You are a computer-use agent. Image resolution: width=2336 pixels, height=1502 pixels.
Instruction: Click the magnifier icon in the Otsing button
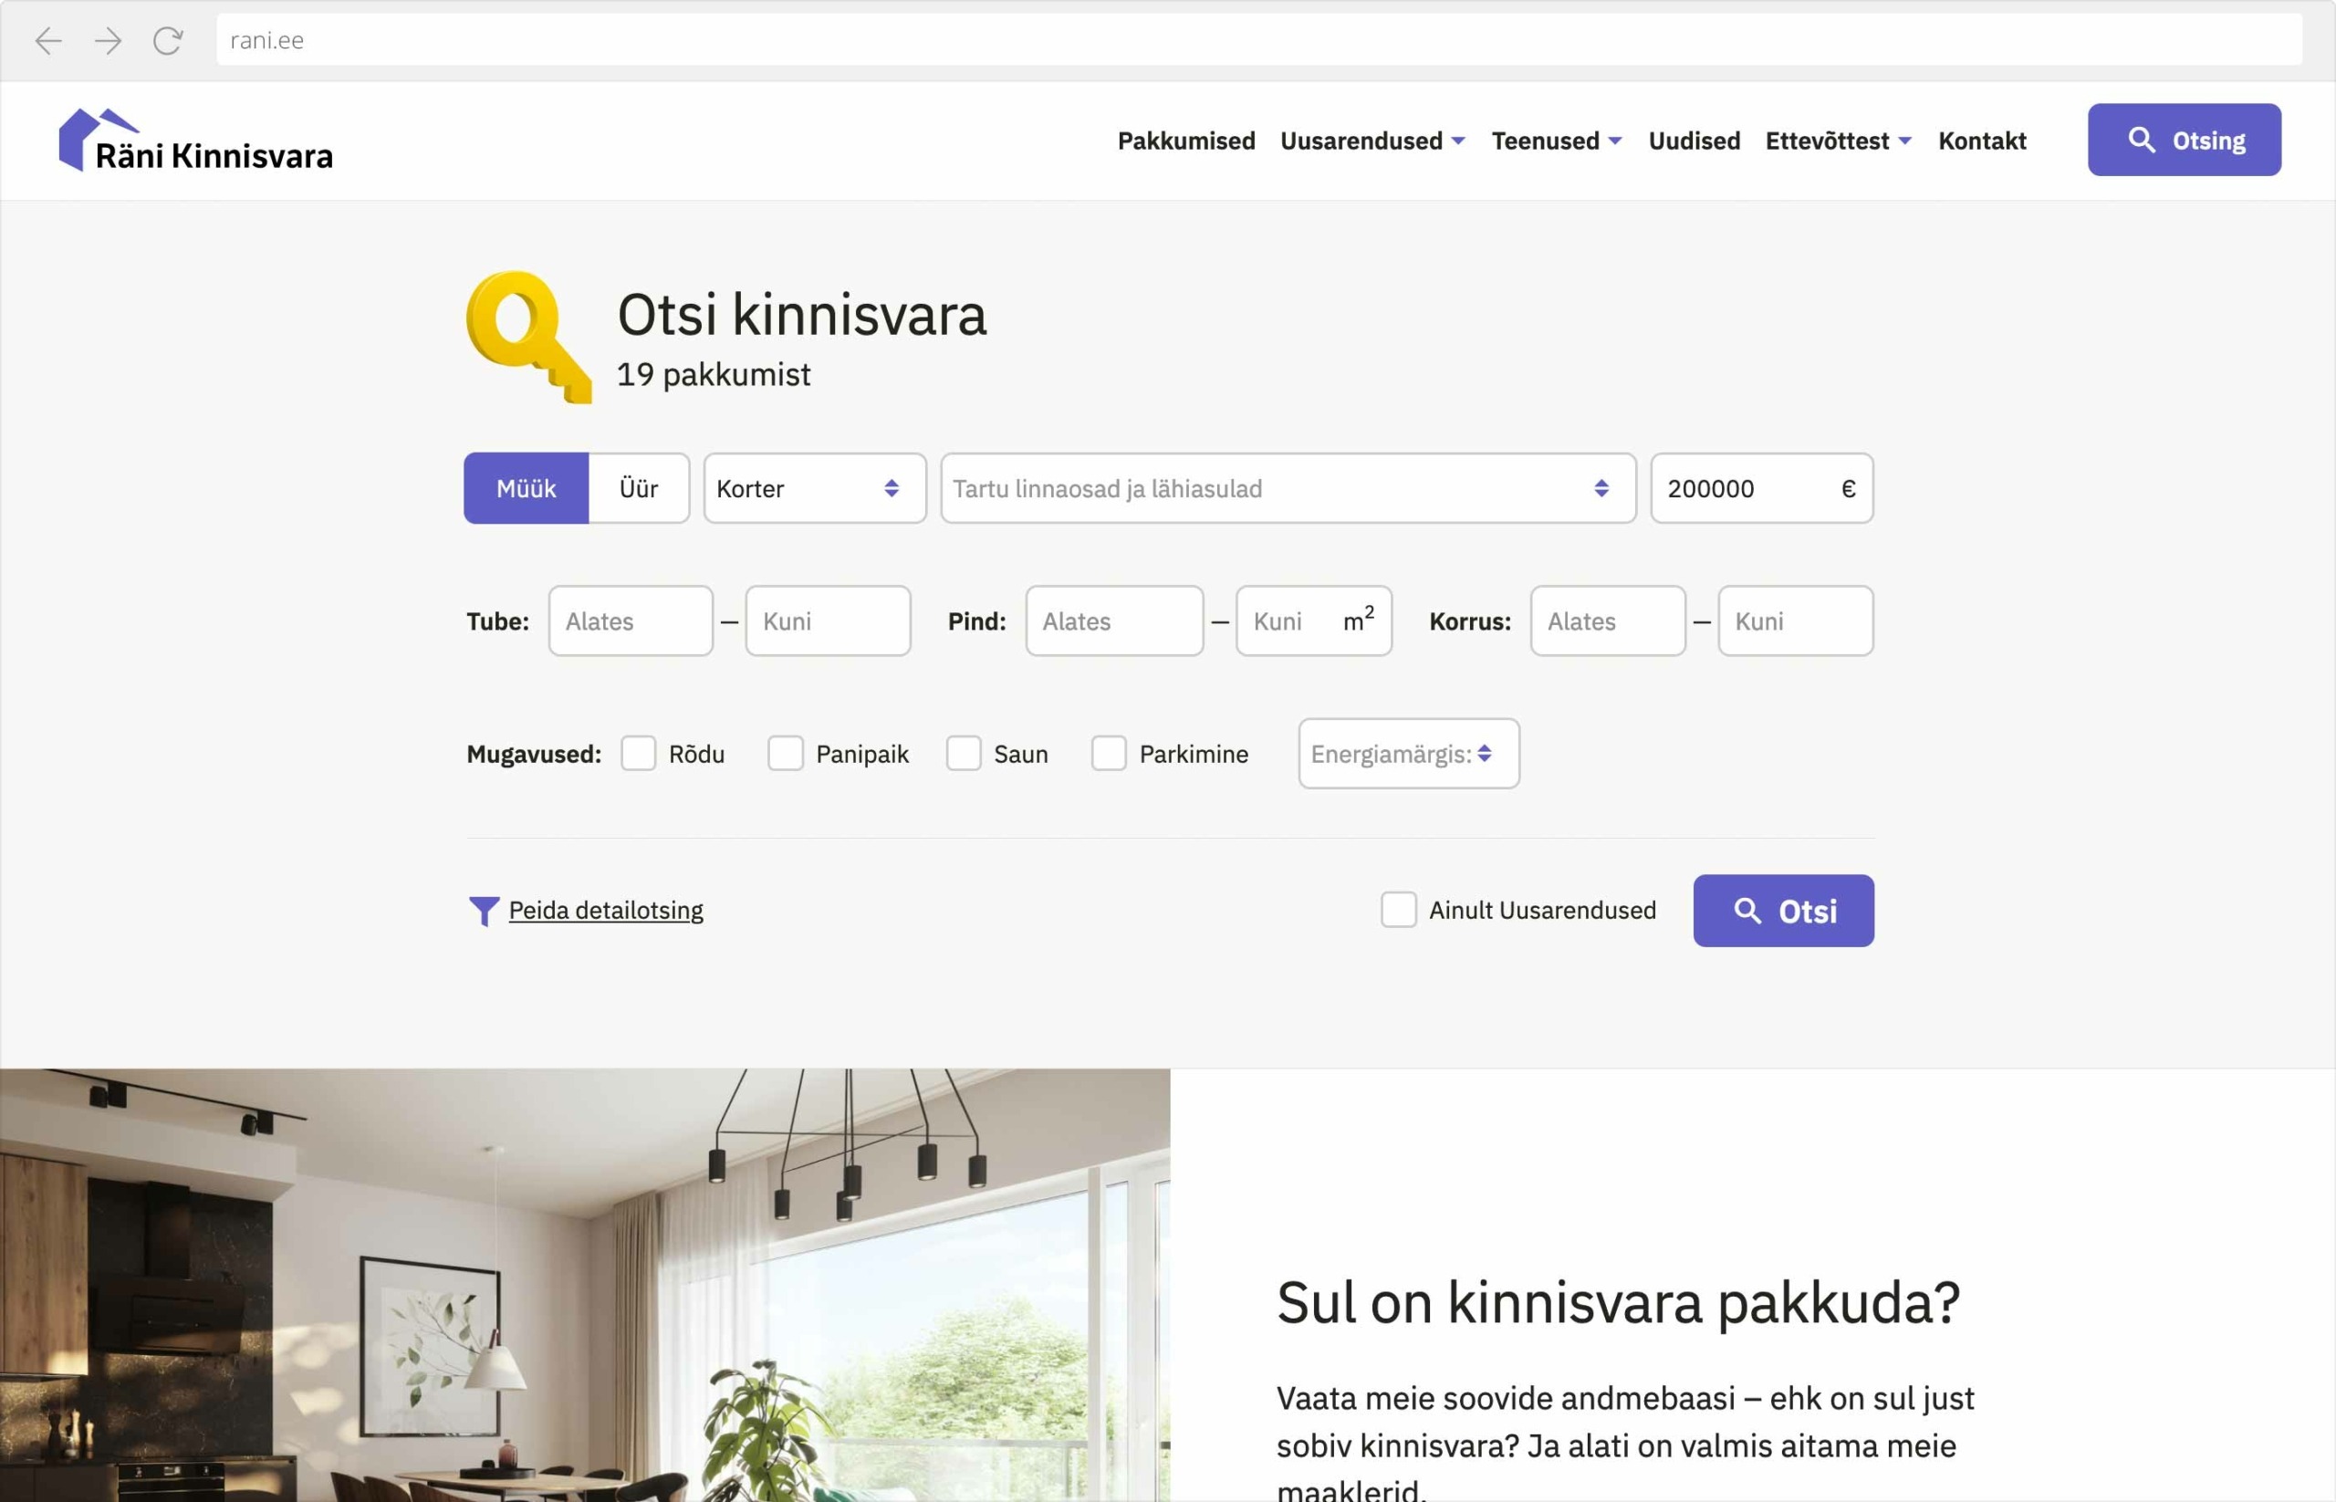[x=2142, y=140]
